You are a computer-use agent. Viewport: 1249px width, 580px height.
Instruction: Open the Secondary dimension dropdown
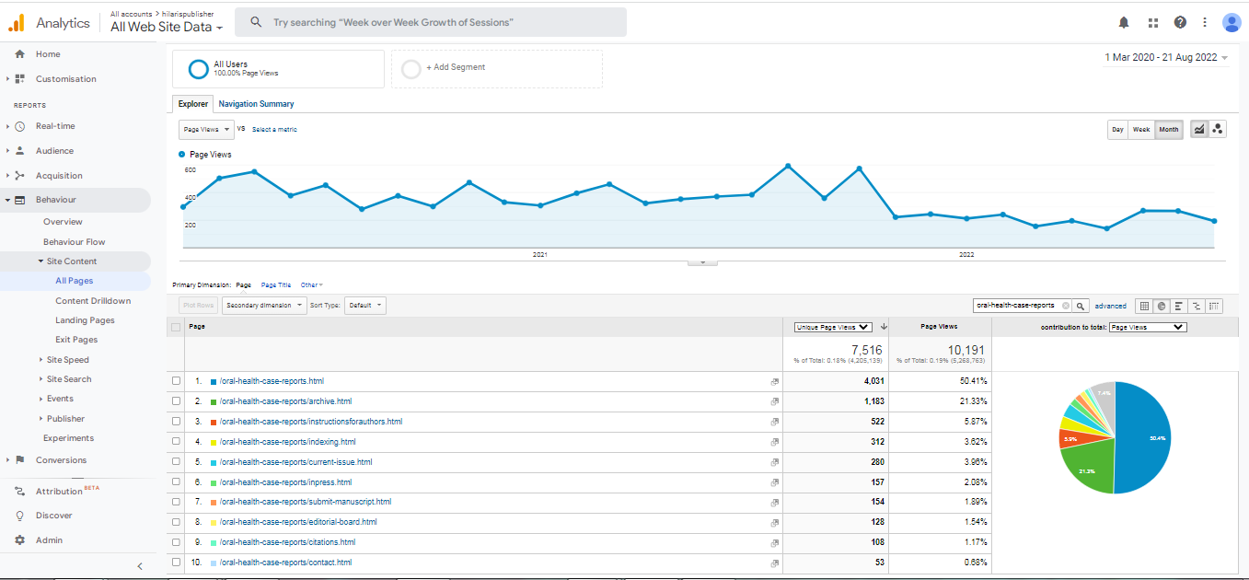point(264,306)
